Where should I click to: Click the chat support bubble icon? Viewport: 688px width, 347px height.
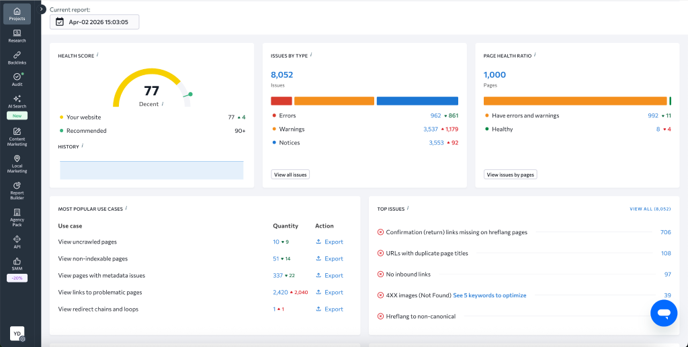[663, 313]
